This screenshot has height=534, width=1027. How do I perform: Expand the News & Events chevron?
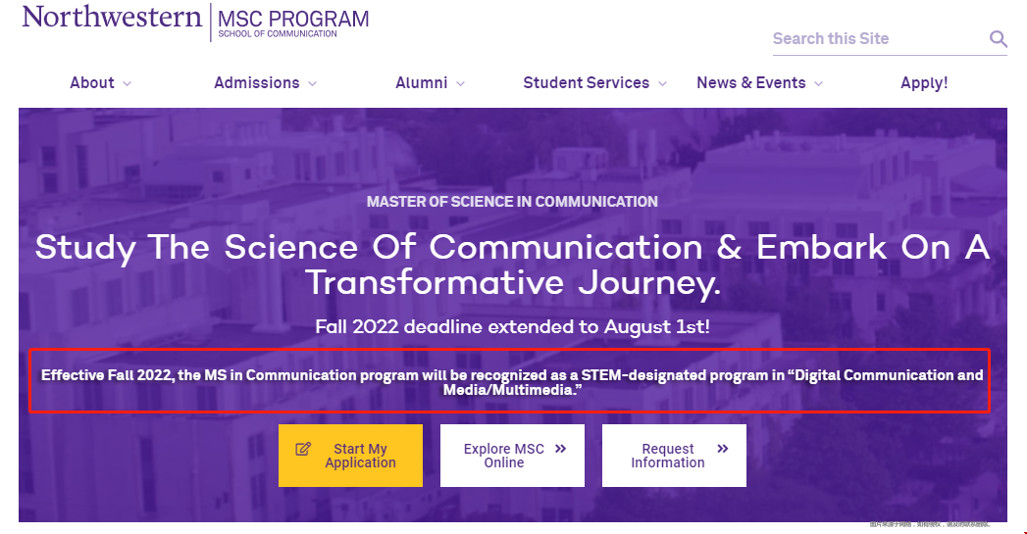pos(818,84)
